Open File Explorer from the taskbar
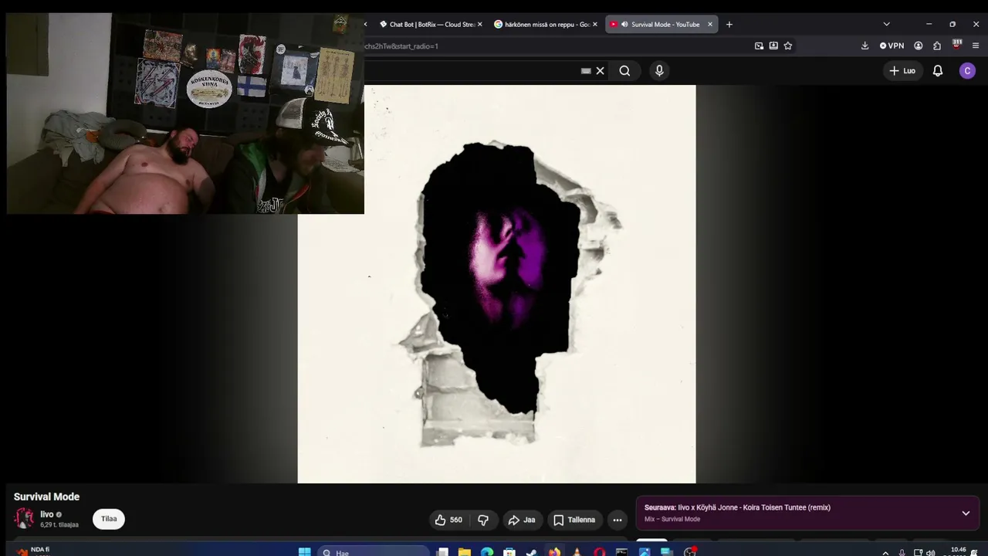 point(465,551)
